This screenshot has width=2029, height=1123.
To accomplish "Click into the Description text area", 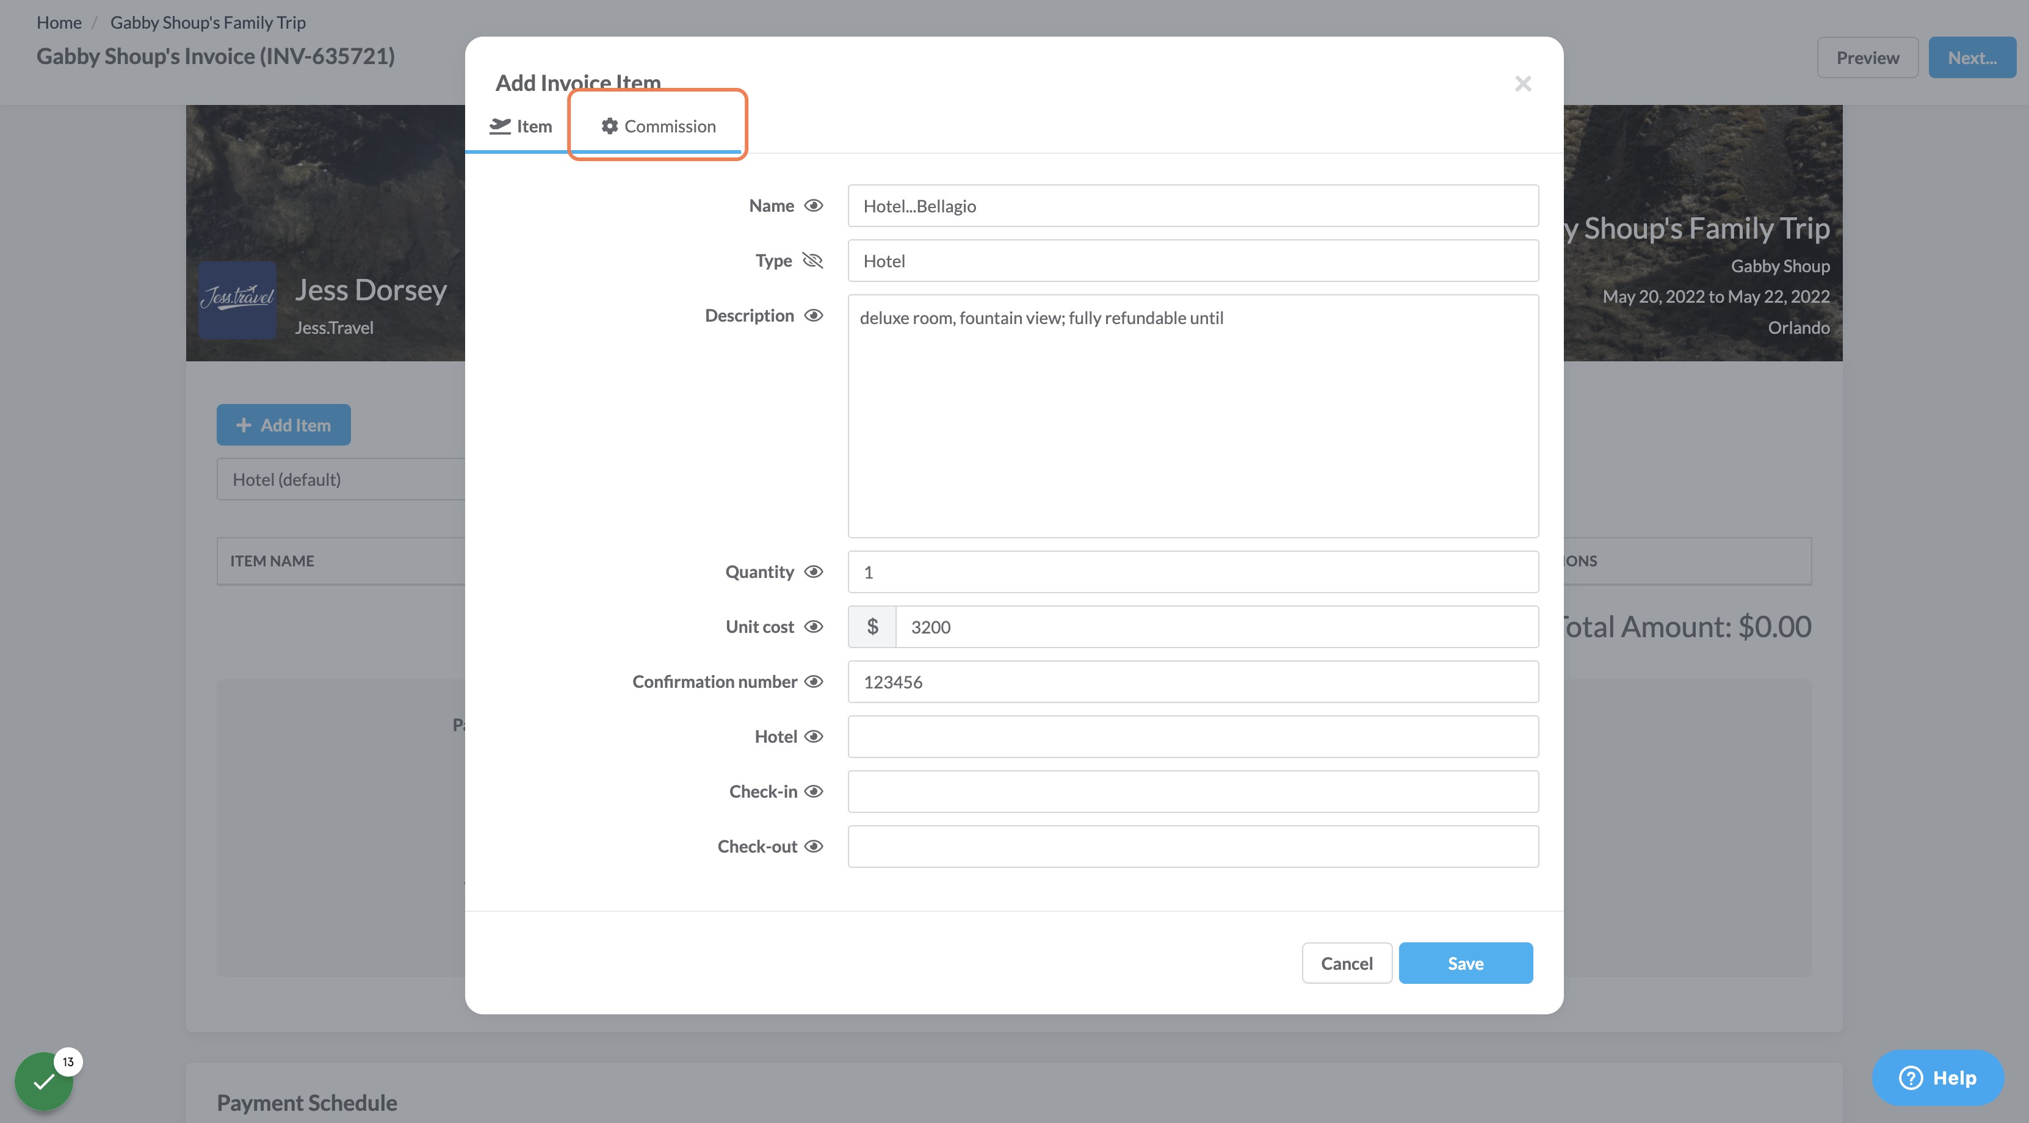I will pyautogui.click(x=1193, y=416).
